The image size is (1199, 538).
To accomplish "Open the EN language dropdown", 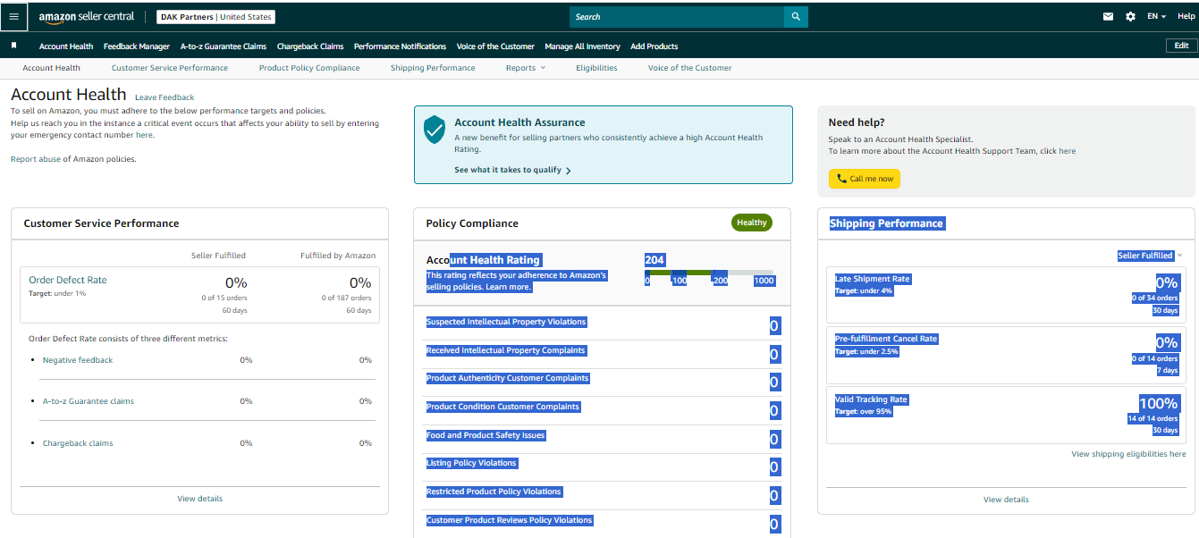I will [x=1157, y=17].
